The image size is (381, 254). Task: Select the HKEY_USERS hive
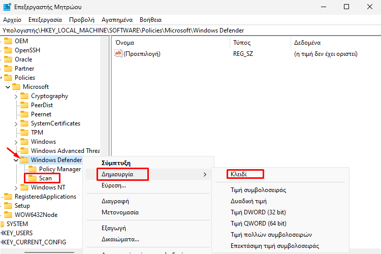(x=17, y=233)
